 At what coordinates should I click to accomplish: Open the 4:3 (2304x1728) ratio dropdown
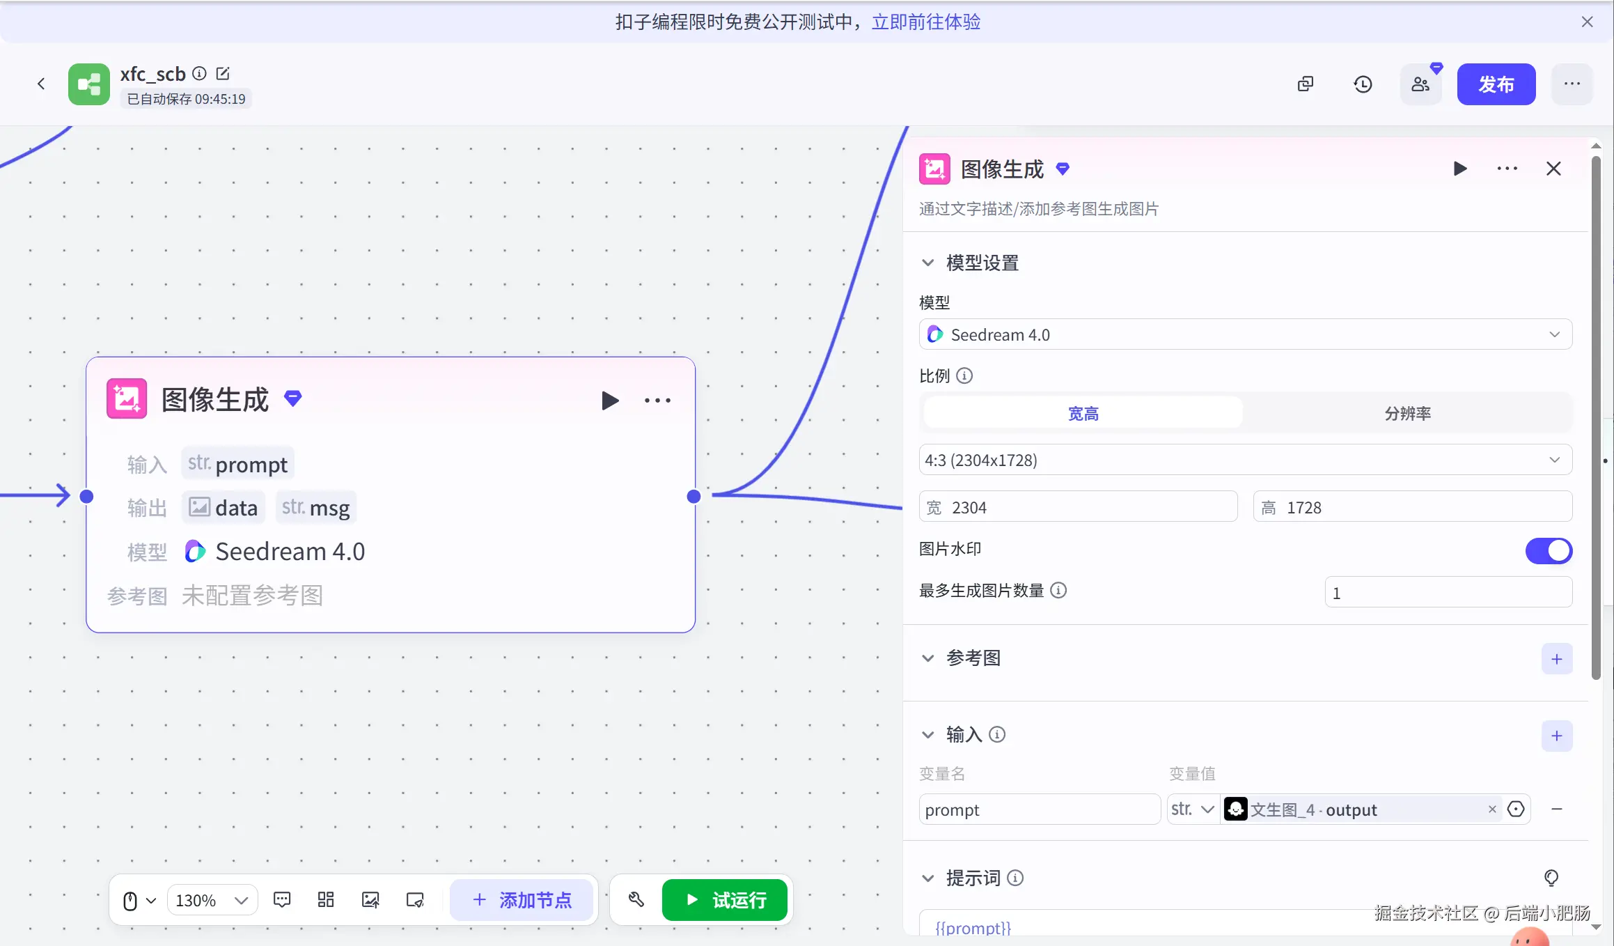1245,460
